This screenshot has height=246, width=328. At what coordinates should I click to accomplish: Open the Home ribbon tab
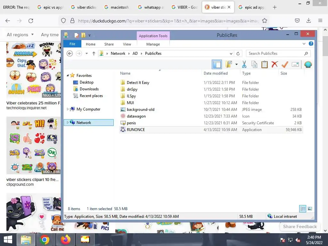(x=91, y=44)
